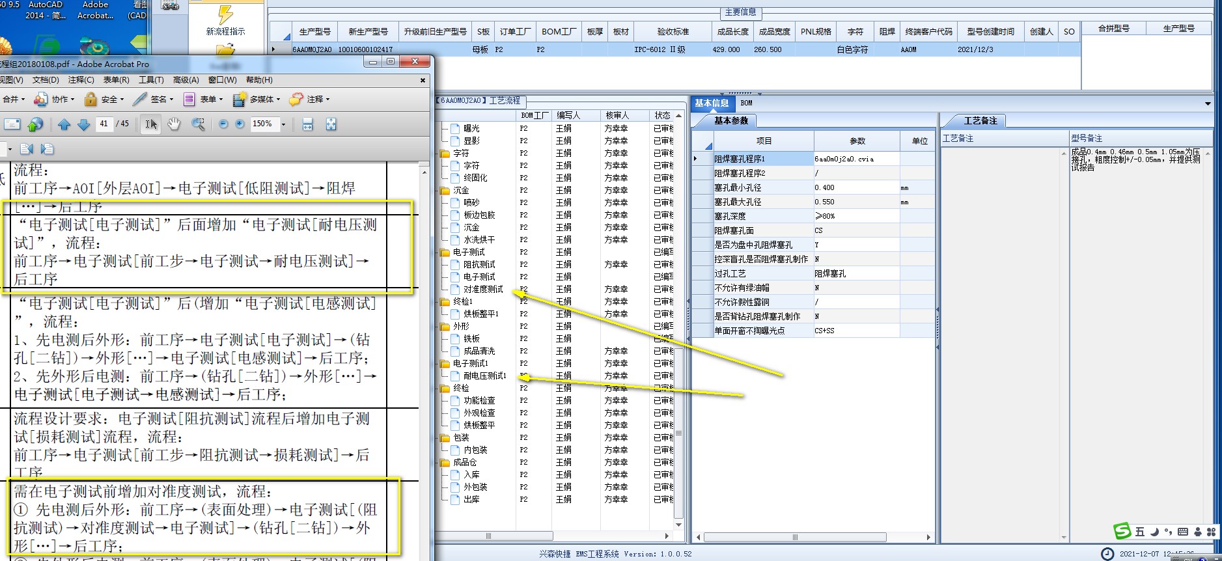Switch to the BOM tab
This screenshot has height=561, width=1222.
coord(746,103)
